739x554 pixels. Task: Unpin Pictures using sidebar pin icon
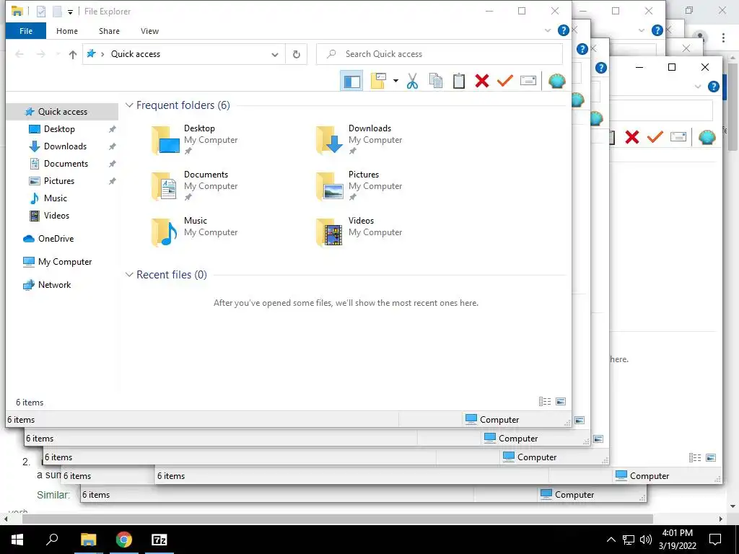[112, 181]
